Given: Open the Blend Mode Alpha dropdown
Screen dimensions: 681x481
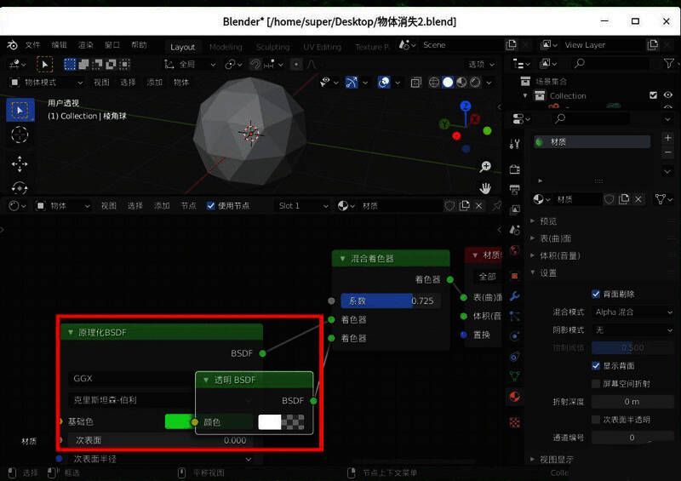Looking at the screenshot, I should click(x=632, y=312).
